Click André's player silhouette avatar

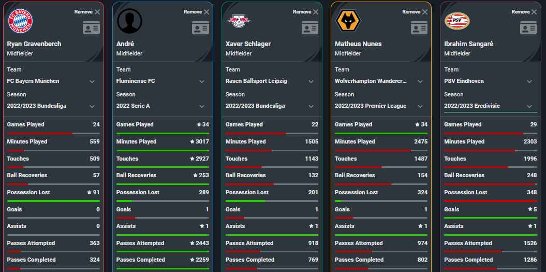tap(129, 21)
